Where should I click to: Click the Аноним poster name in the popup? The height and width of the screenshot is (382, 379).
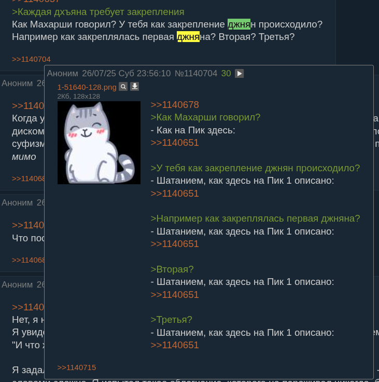(63, 73)
